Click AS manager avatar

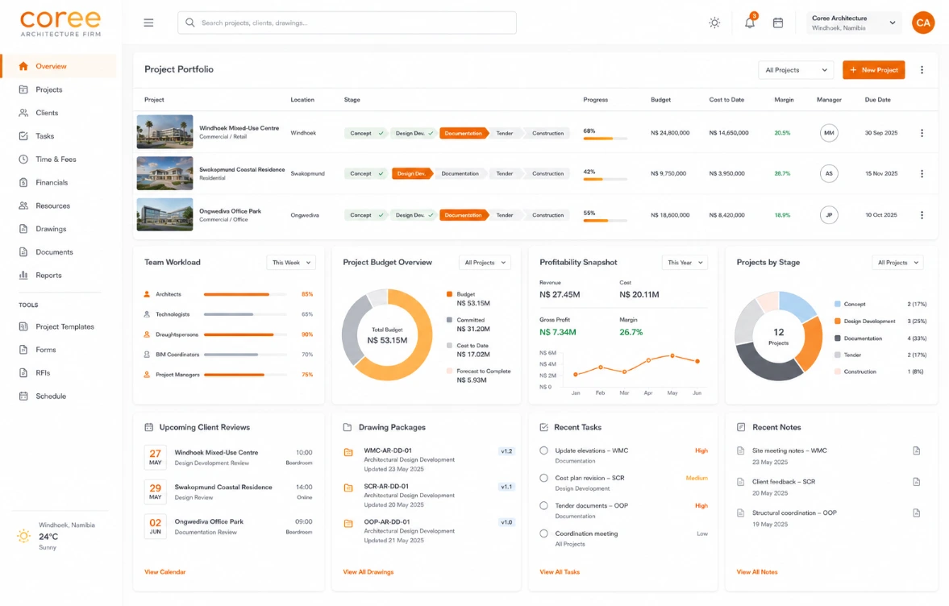[829, 173]
